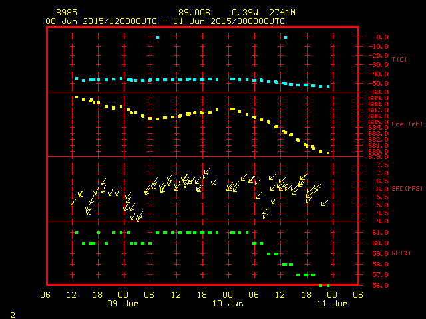Screen dimensions: 426x319
Task: Click the 5.0 wind speed tick value
Action: click(x=382, y=205)
